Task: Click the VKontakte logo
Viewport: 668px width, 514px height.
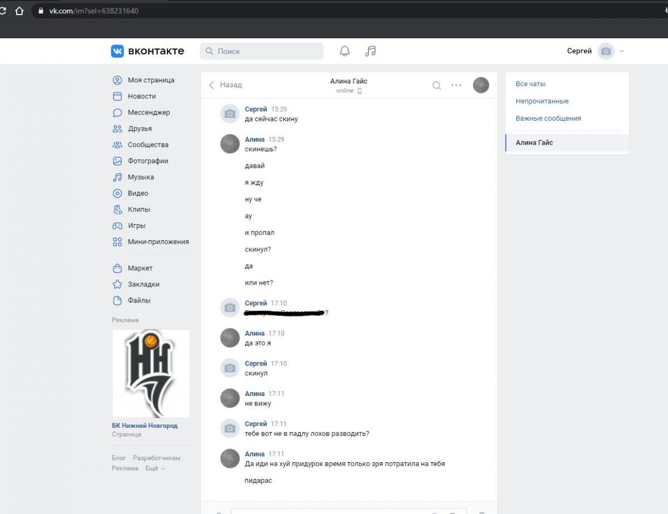Action: pyautogui.click(x=148, y=51)
